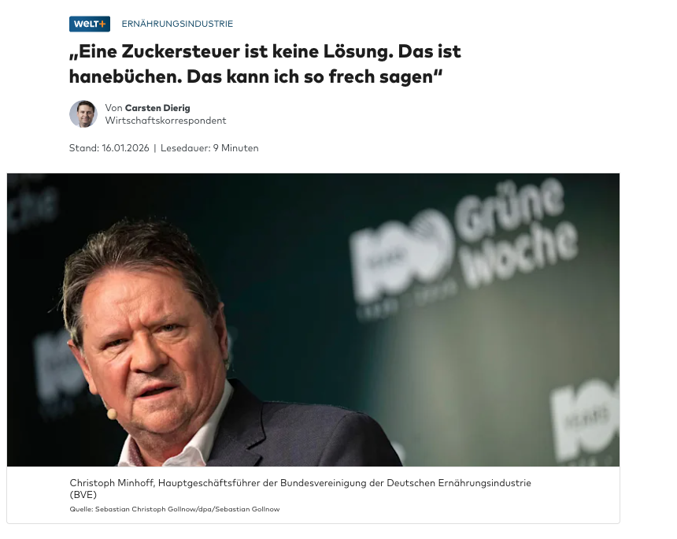Open the ERNÄHRUNGSINDUSTRIE category link

pos(177,24)
